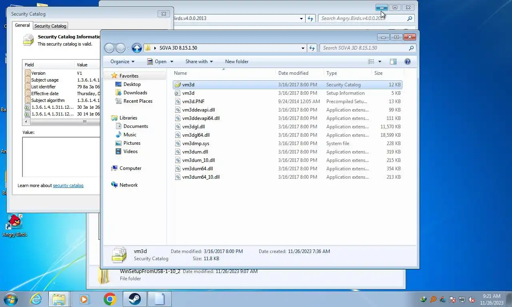512x307 pixels.
Task: Switch to General tab in Security Catalog
Action: [x=22, y=25]
